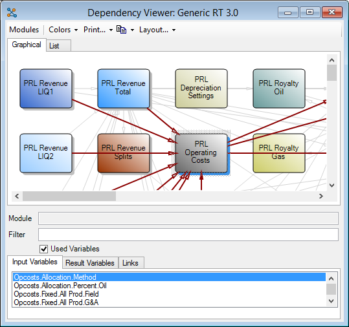349x327 pixels.
Task: Maximize the Dependency Viewer window
Action: 310,12
